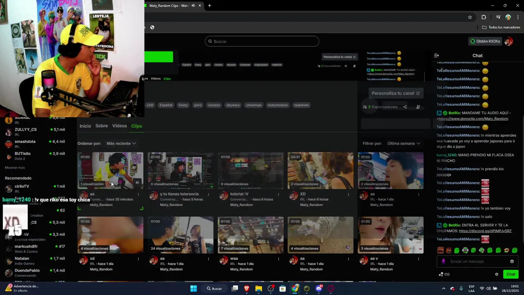524x295 pixels.
Task: Play the 'y tu tienes tolerancia' clip thumbnail
Action: tap(181, 170)
